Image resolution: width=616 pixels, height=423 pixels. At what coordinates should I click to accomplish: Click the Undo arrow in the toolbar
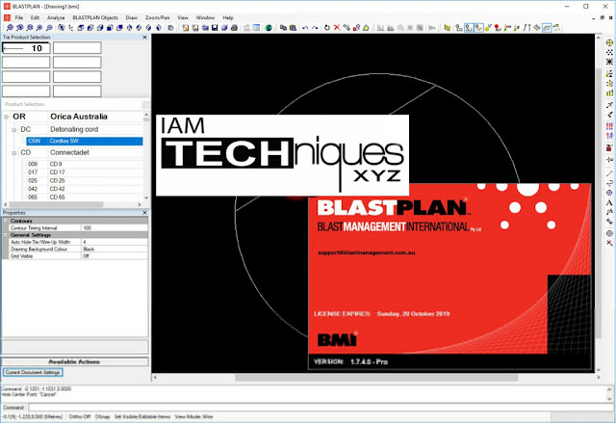305,28
